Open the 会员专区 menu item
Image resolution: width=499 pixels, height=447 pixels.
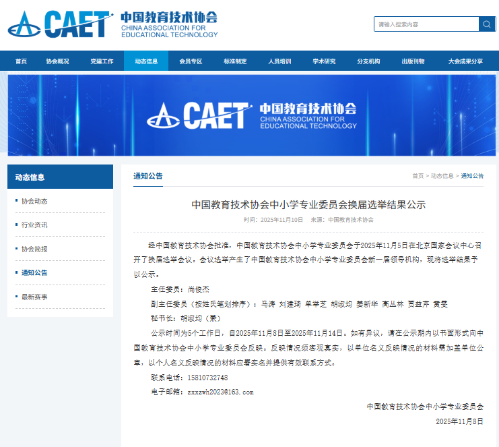pos(191,61)
